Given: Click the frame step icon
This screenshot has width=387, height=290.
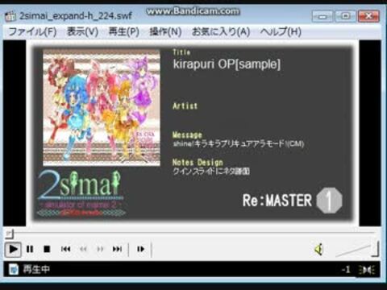Looking at the screenshot, I should [x=140, y=249].
